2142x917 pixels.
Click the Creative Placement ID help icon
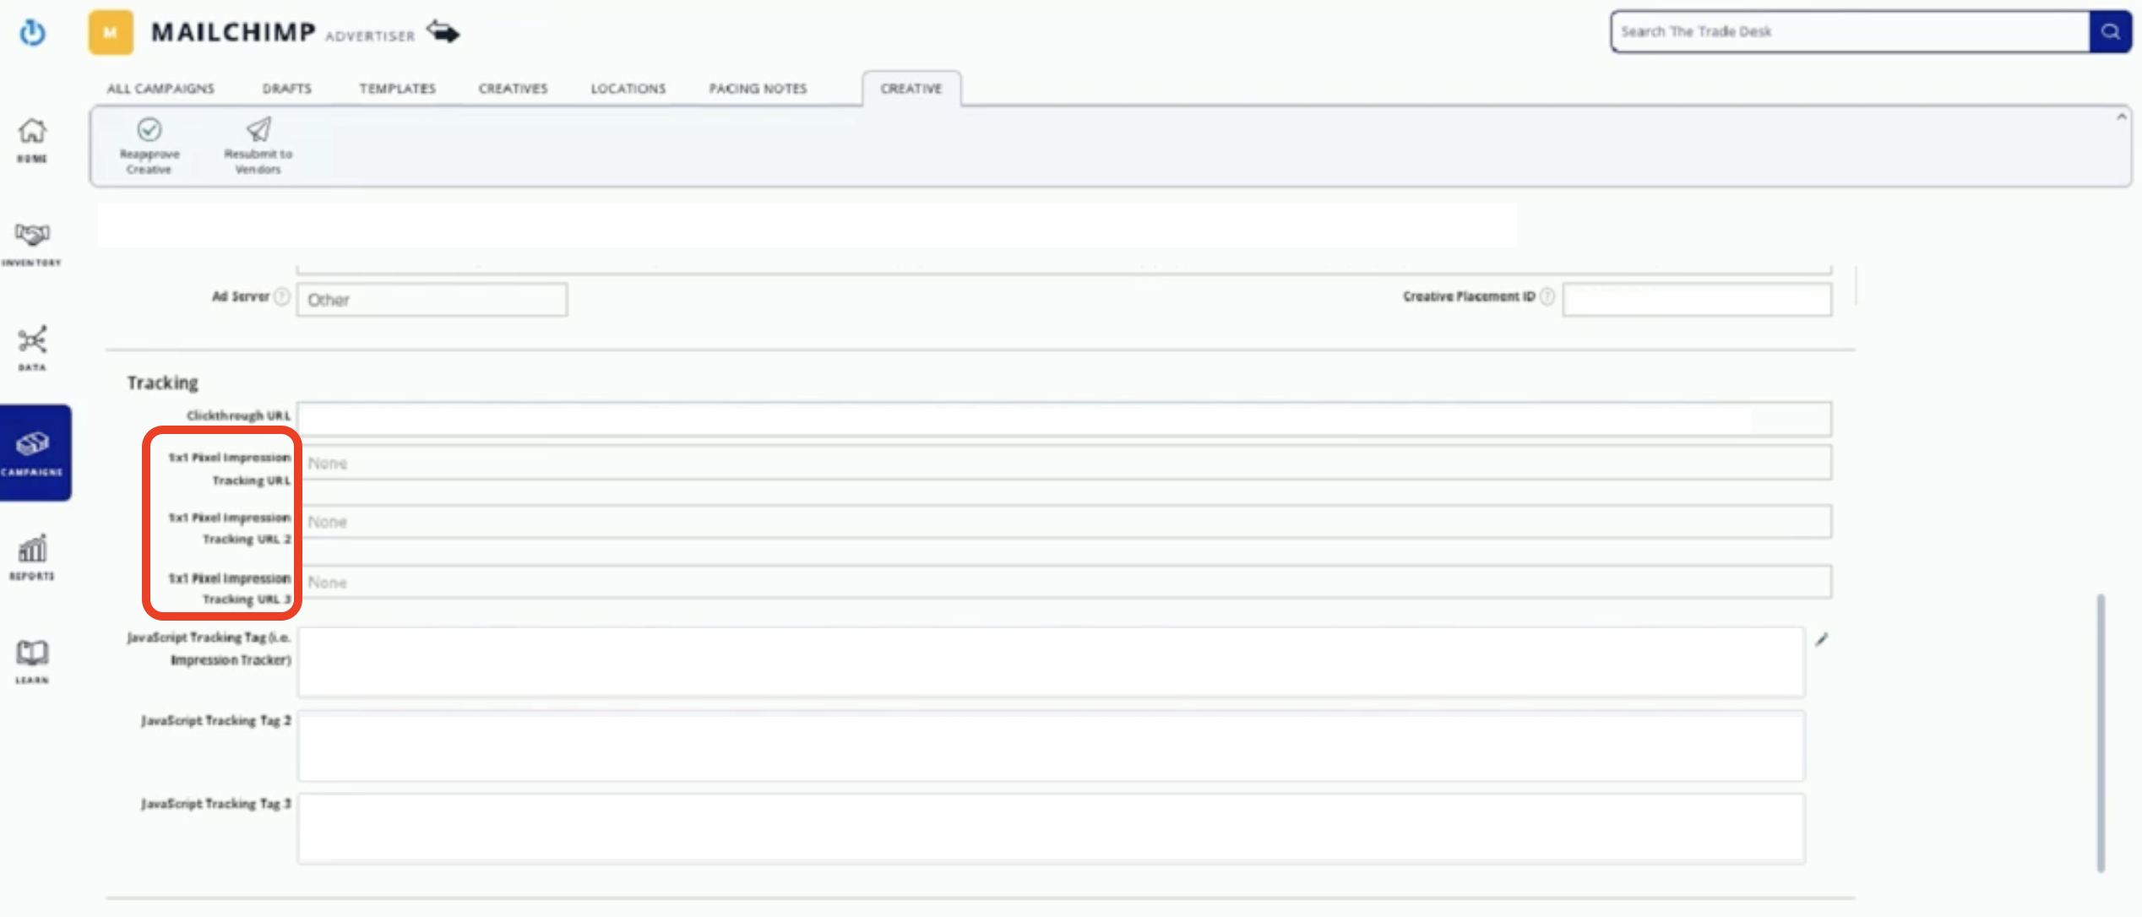pyautogui.click(x=1547, y=297)
